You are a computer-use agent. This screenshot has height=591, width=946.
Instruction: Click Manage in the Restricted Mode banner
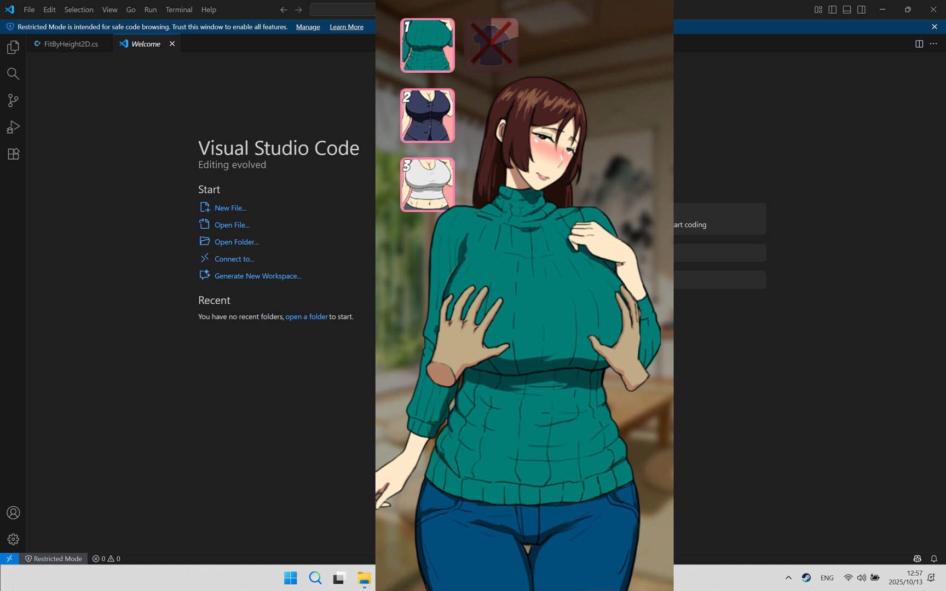pos(308,27)
